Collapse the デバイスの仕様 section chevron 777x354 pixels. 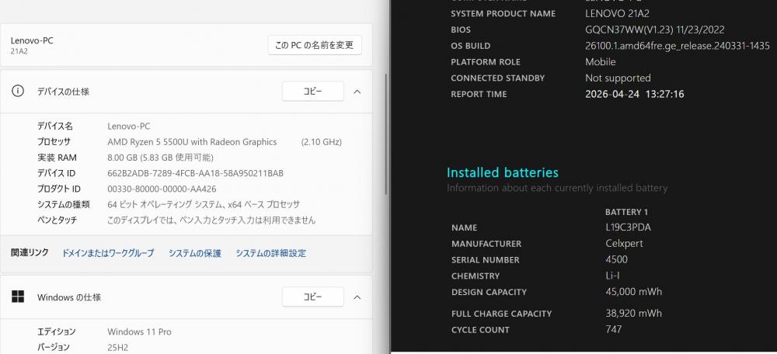point(357,92)
